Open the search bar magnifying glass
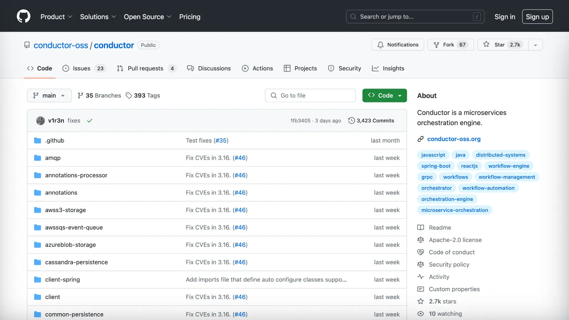Viewport: 569px width, 320px height. tap(353, 16)
